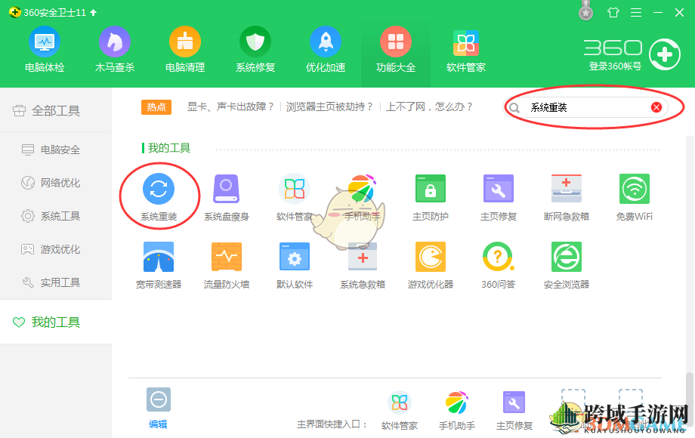Screen dimensions: 695x438
Task: Open 木马查杀 scan module
Action: point(114,50)
